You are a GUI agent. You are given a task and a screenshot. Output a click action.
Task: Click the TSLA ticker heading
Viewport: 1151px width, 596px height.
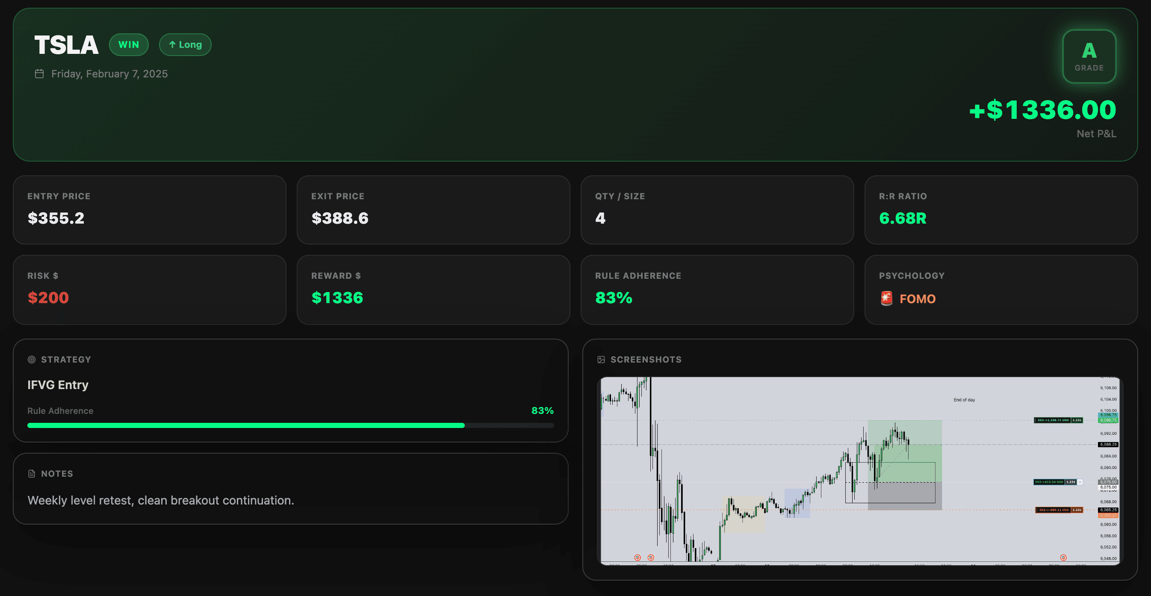67,45
